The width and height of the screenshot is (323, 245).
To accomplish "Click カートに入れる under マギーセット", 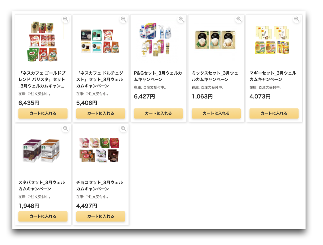I will [x=274, y=113].
